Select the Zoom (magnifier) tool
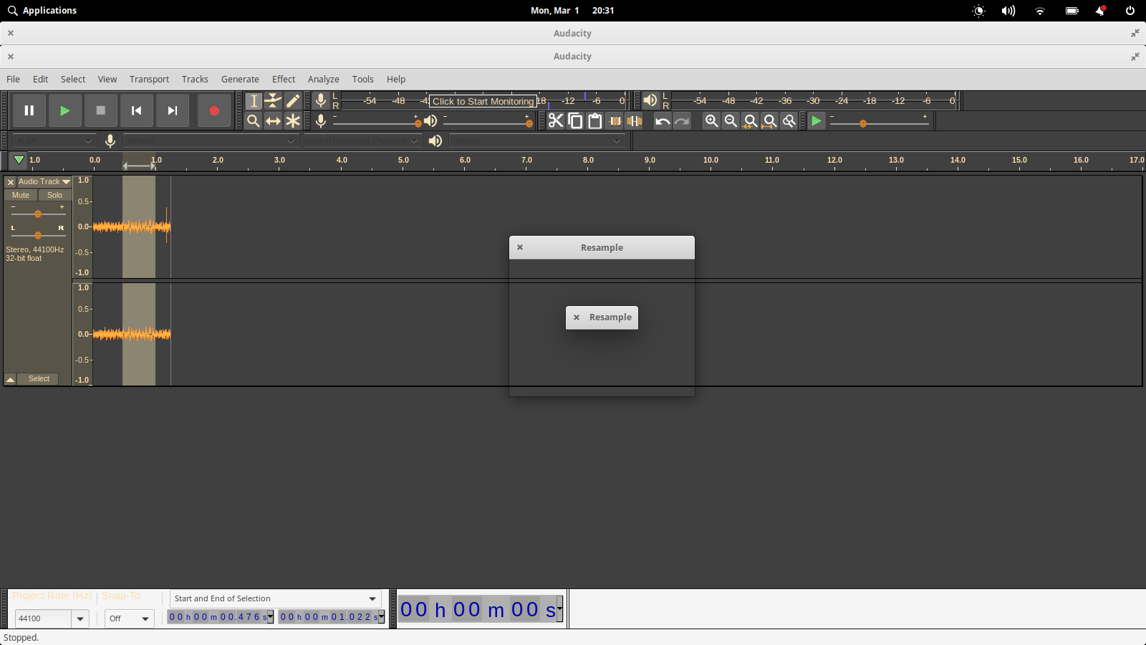The image size is (1146, 645). (x=254, y=121)
